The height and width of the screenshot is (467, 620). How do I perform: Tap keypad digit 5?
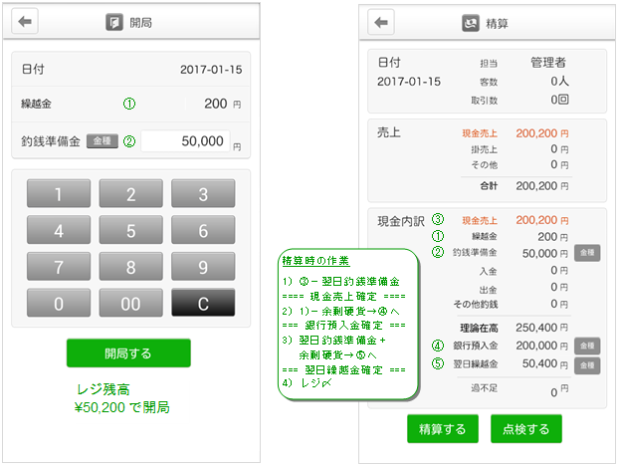(131, 230)
